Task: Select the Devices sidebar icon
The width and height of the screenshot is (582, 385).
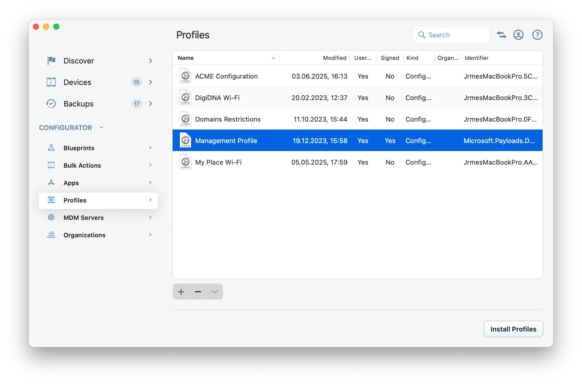Action: click(51, 82)
